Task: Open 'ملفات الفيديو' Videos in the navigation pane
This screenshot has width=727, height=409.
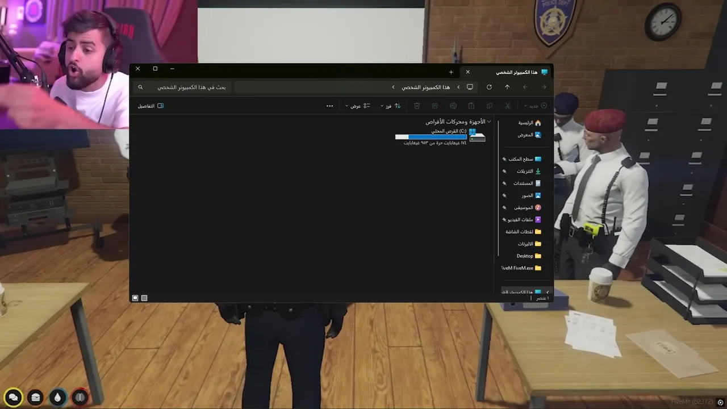Action: (x=525, y=219)
